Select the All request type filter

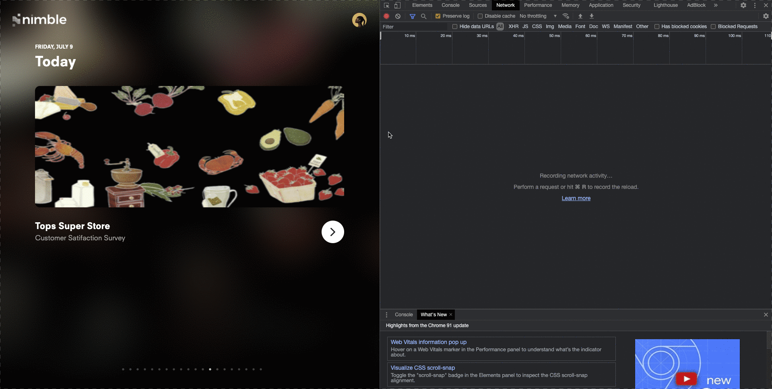click(x=500, y=27)
